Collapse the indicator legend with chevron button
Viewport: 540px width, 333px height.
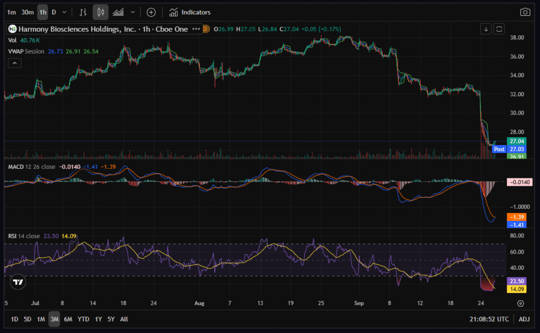click(x=14, y=63)
